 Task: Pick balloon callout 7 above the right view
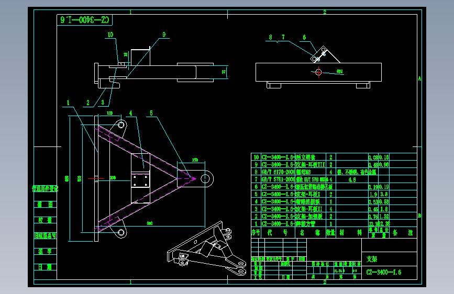click(283, 37)
